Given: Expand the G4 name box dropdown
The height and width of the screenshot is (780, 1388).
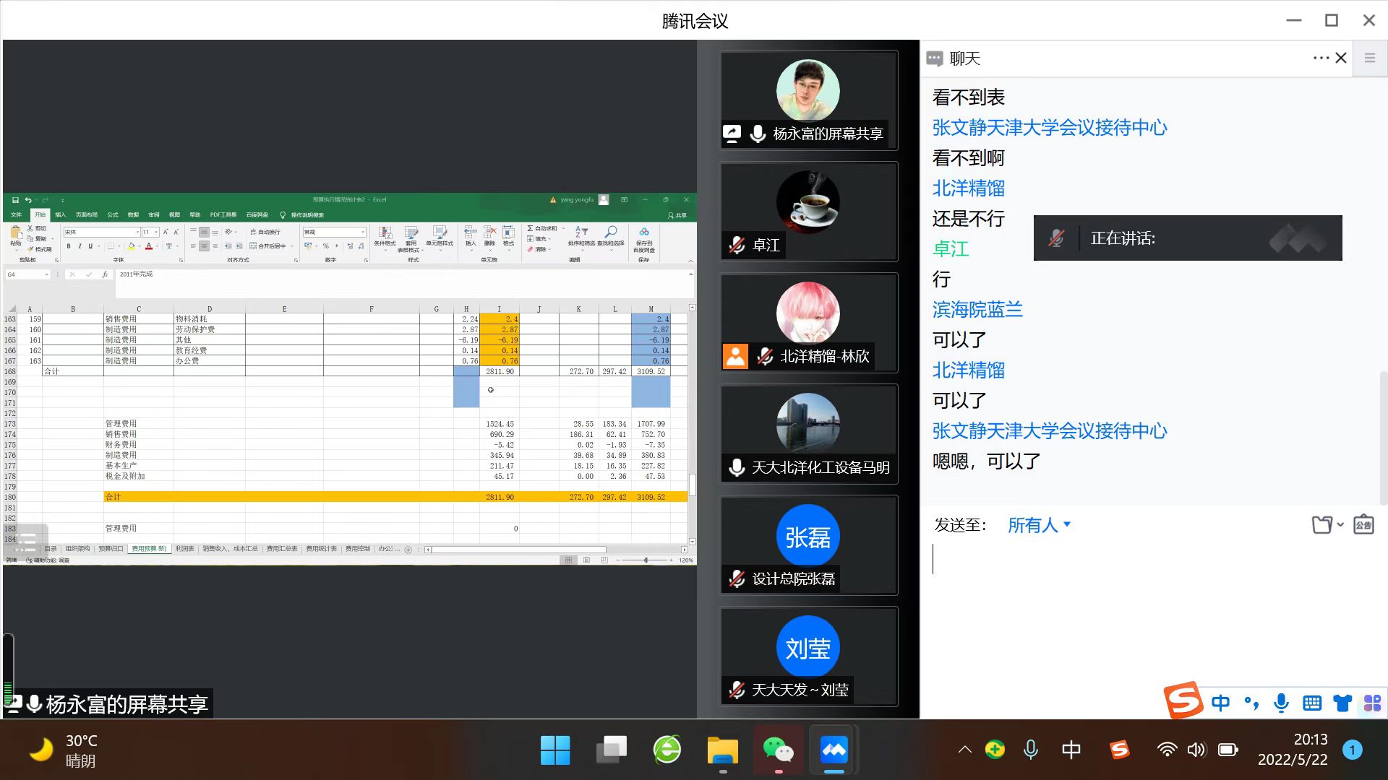Looking at the screenshot, I should click(x=47, y=274).
